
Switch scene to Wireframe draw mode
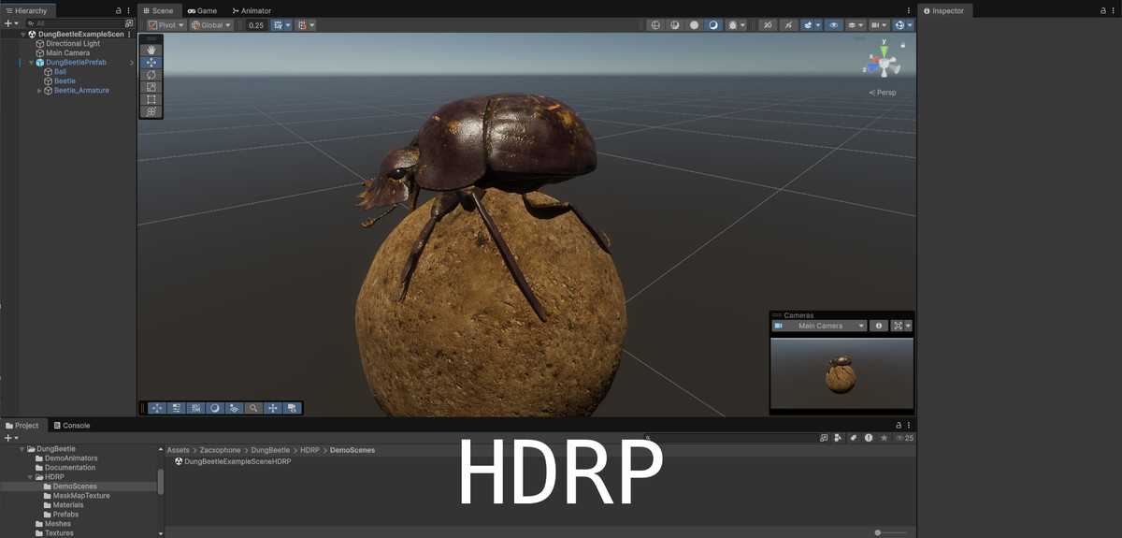655,25
